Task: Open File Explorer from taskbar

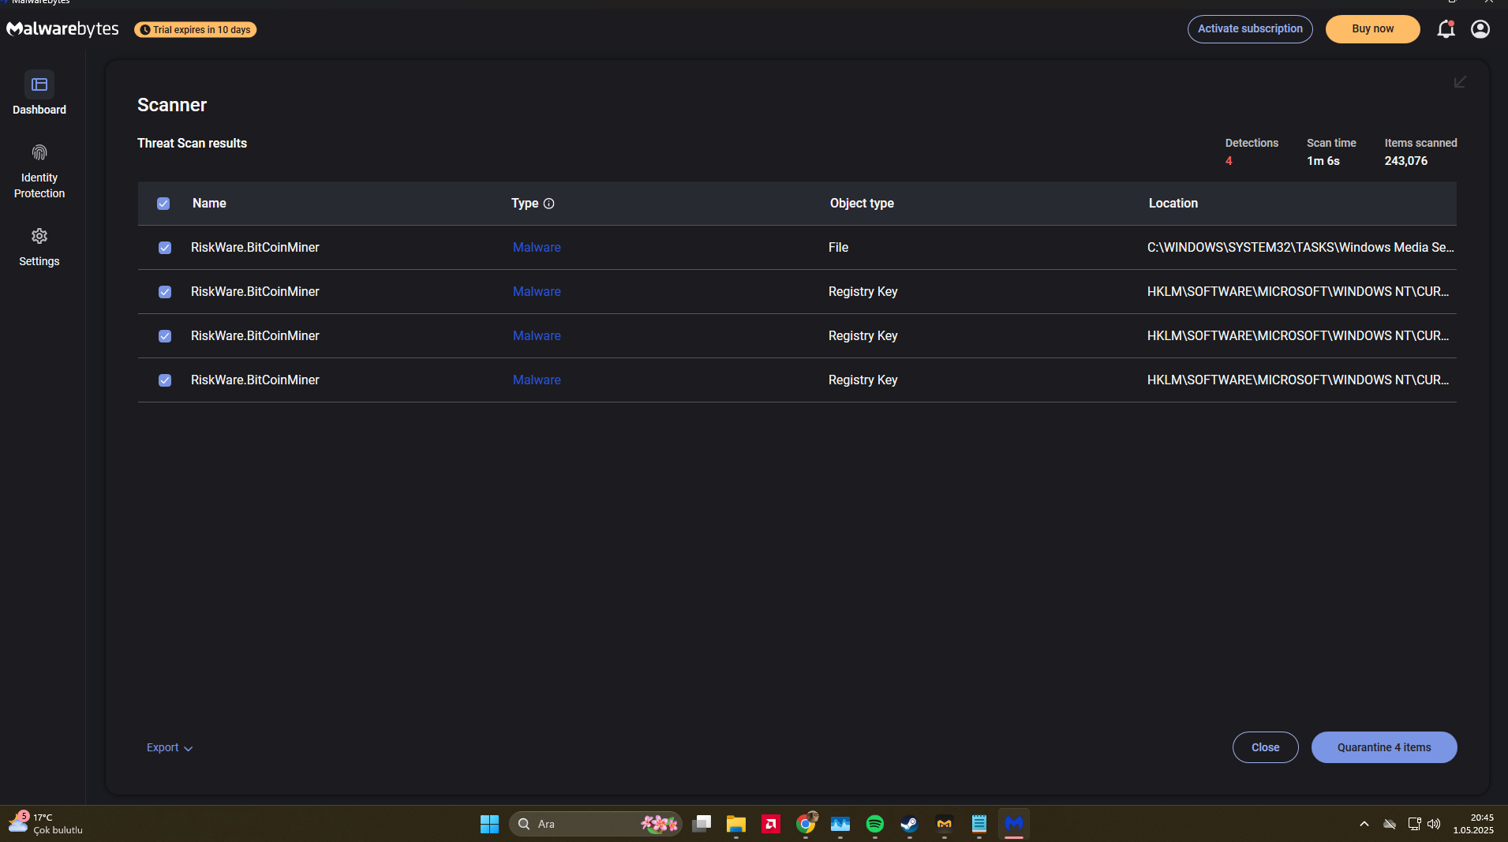Action: coord(736,824)
